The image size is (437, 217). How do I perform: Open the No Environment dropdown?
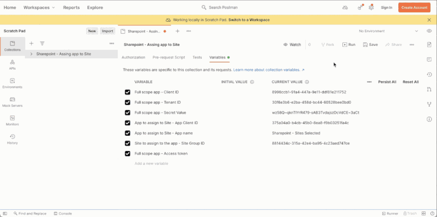click(x=389, y=31)
